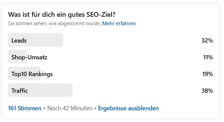
Task: Click the dot separator after 161 Stimmen
Action: (x=44, y=109)
